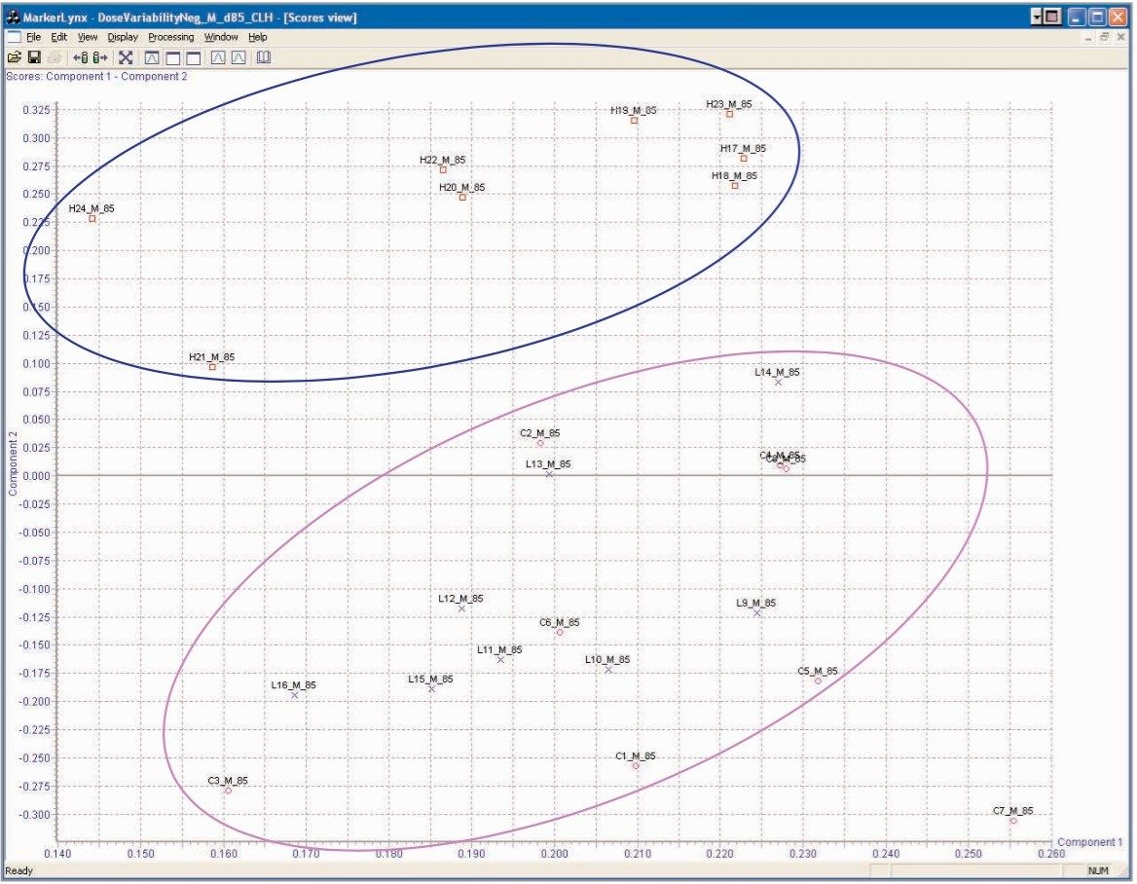Image resolution: width=1137 pixels, height=884 pixels.
Task: Select data point L12_M_85
Action: pyautogui.click(x=461, y=608)
